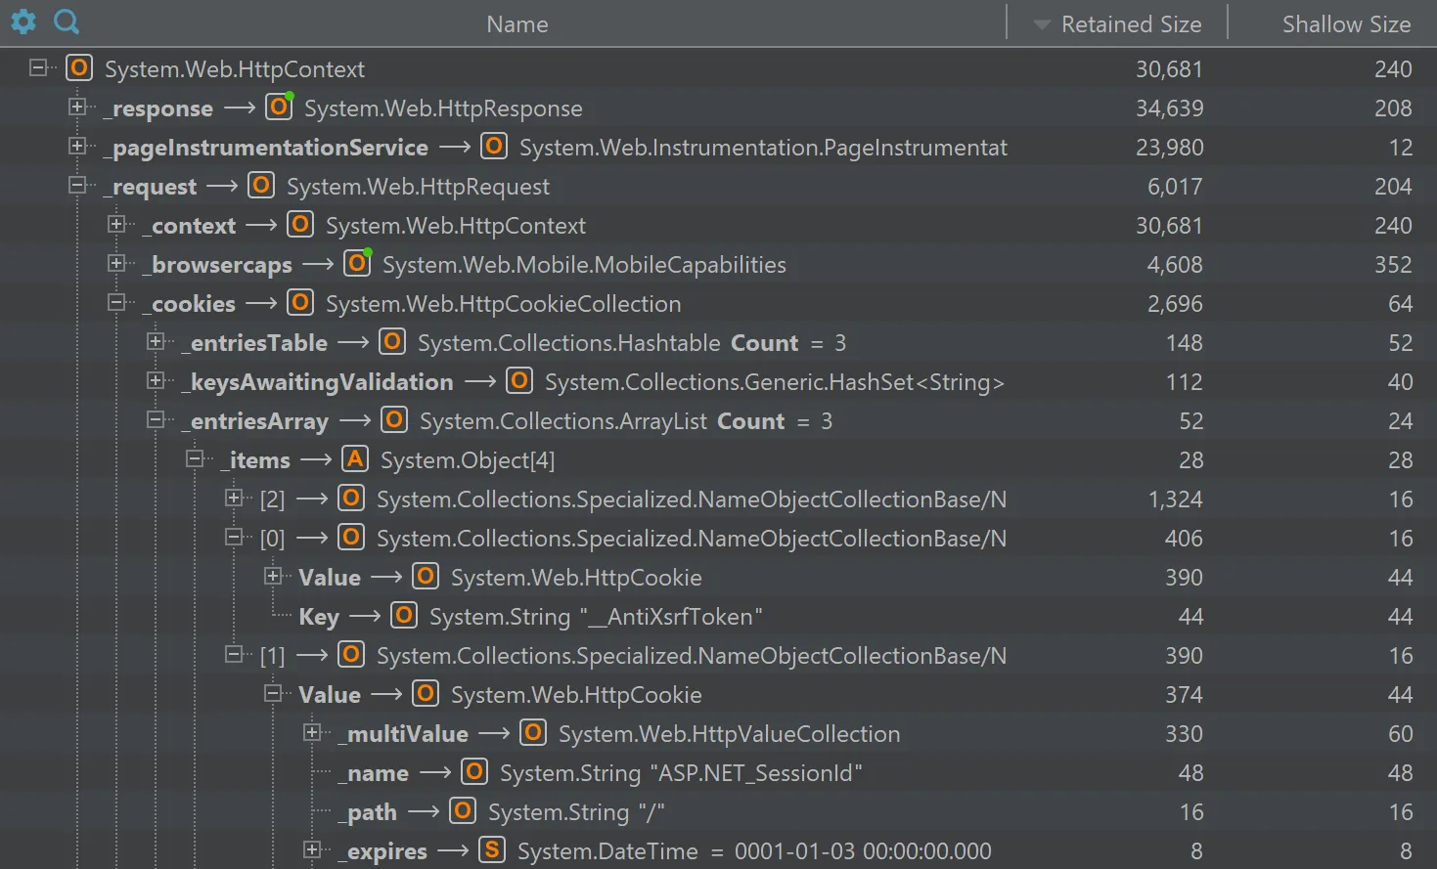The width and height of the screenshot is (1437, 869).
Task: Collapse the _items node
Action: click(195, 458)
